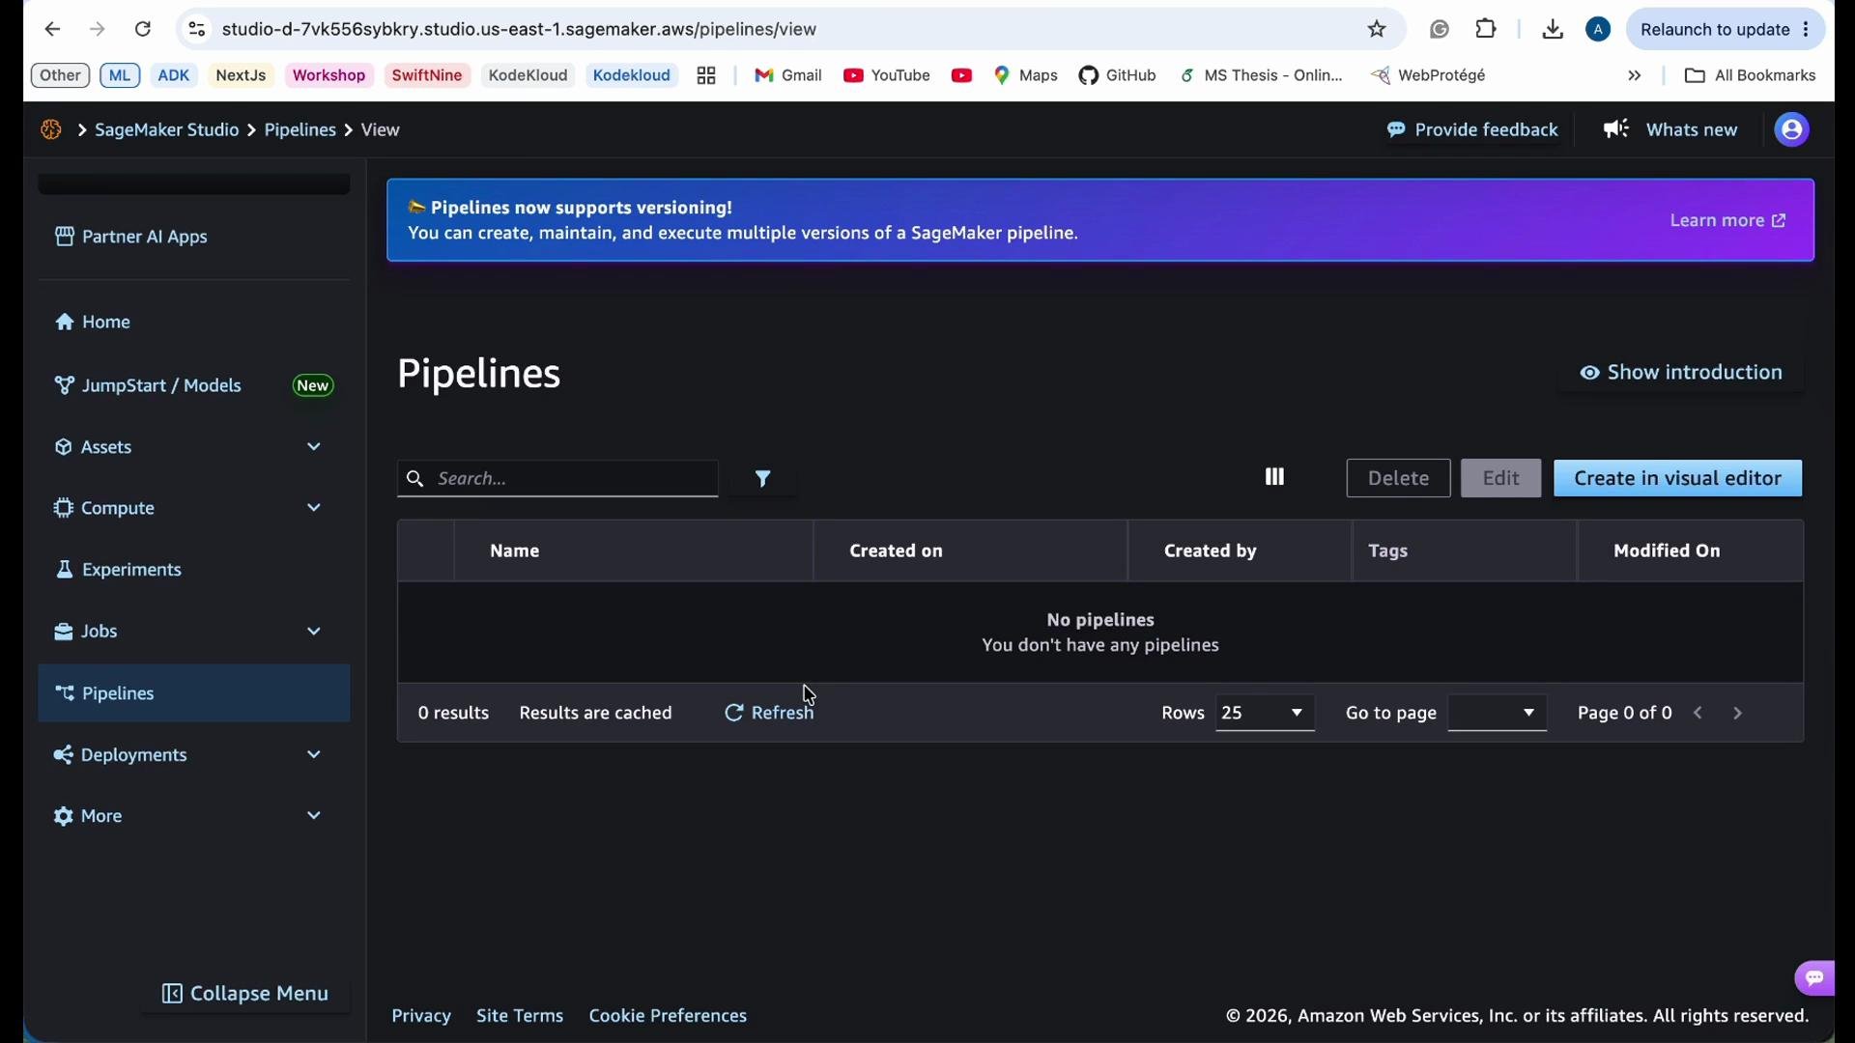
Task: Click Pipelines breadcrumb link
Action: click(x=300, y=129)
